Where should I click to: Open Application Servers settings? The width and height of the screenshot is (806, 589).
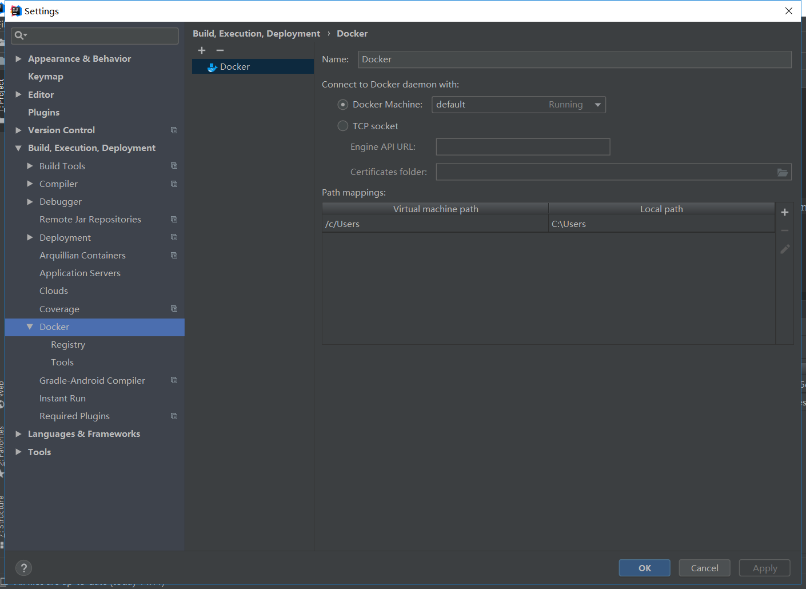coord(80,273)
